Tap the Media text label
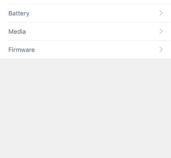The width and height of the screenshot is (171, 158). (x=17, y=32)
